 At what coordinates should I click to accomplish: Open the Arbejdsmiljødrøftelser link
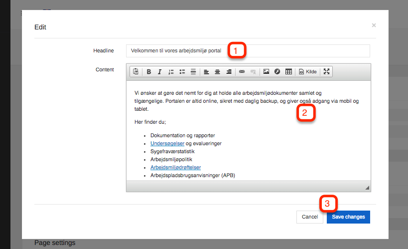(176, 167)
